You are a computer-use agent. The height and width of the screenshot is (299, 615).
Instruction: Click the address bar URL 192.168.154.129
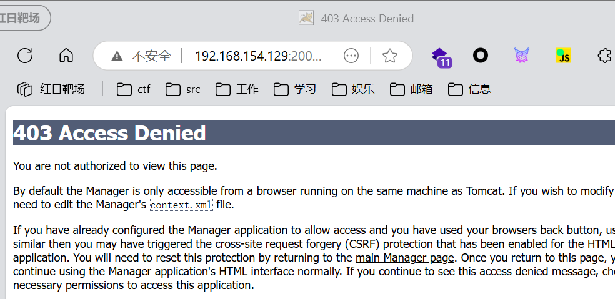coord(258,56)
